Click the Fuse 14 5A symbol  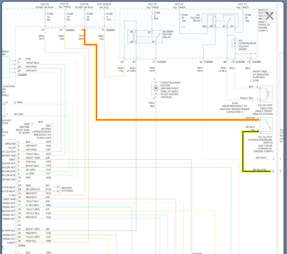(x=85, y=17)
